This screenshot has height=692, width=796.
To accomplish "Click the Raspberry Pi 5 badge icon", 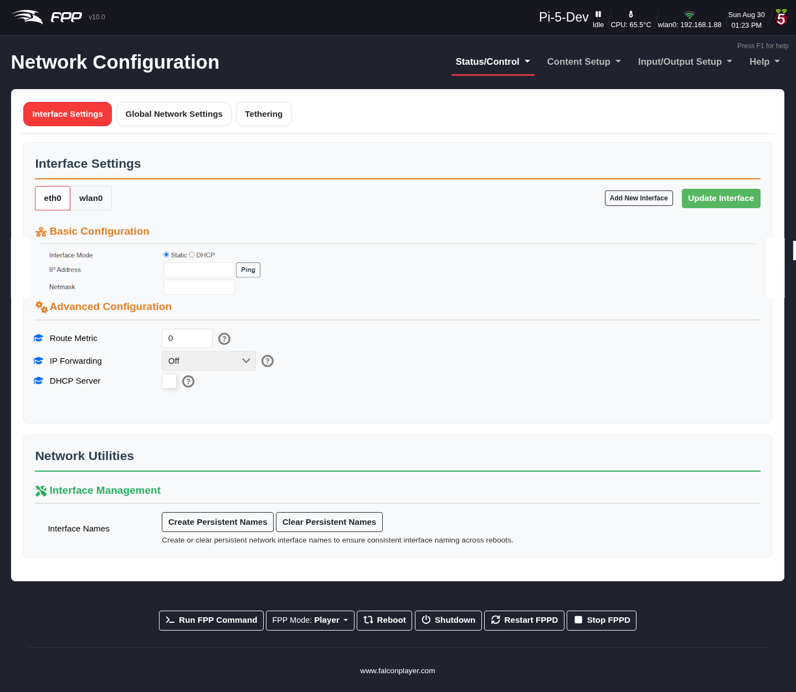I will tap(781, 17).
